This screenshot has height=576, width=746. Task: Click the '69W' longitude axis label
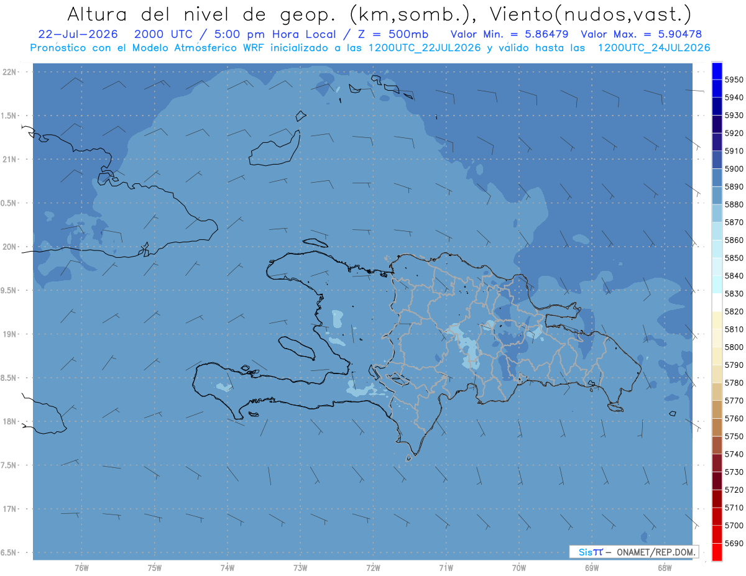592,568
